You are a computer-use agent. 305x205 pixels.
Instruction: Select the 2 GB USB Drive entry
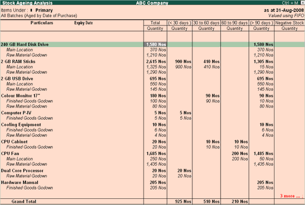(x=17, y=79)
